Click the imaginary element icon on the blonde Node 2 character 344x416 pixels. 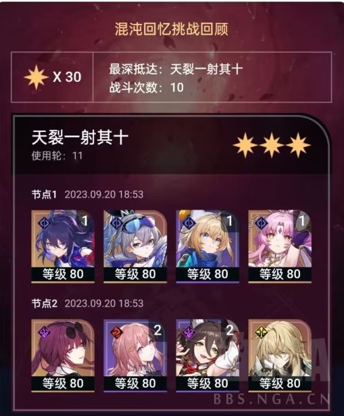(261, 331)
